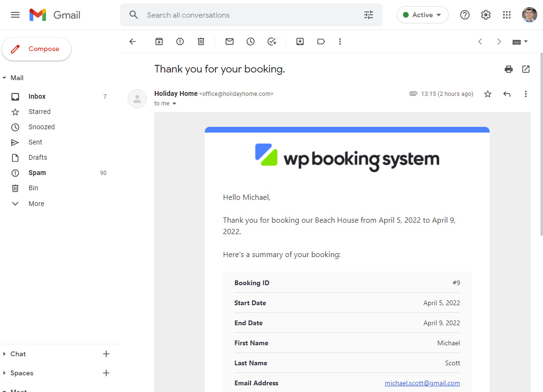Apply a label to this email
Image resolution: width=543 pixels, height=392 pixels.
[321, 41]
